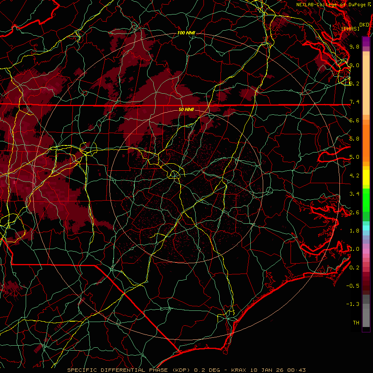Pick the pink segment near 1.0
The image size is (373, 373).
pos(366,251)
